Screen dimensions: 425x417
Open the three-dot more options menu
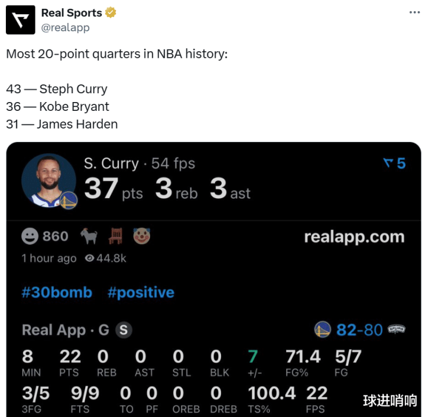tap(416, 12)
